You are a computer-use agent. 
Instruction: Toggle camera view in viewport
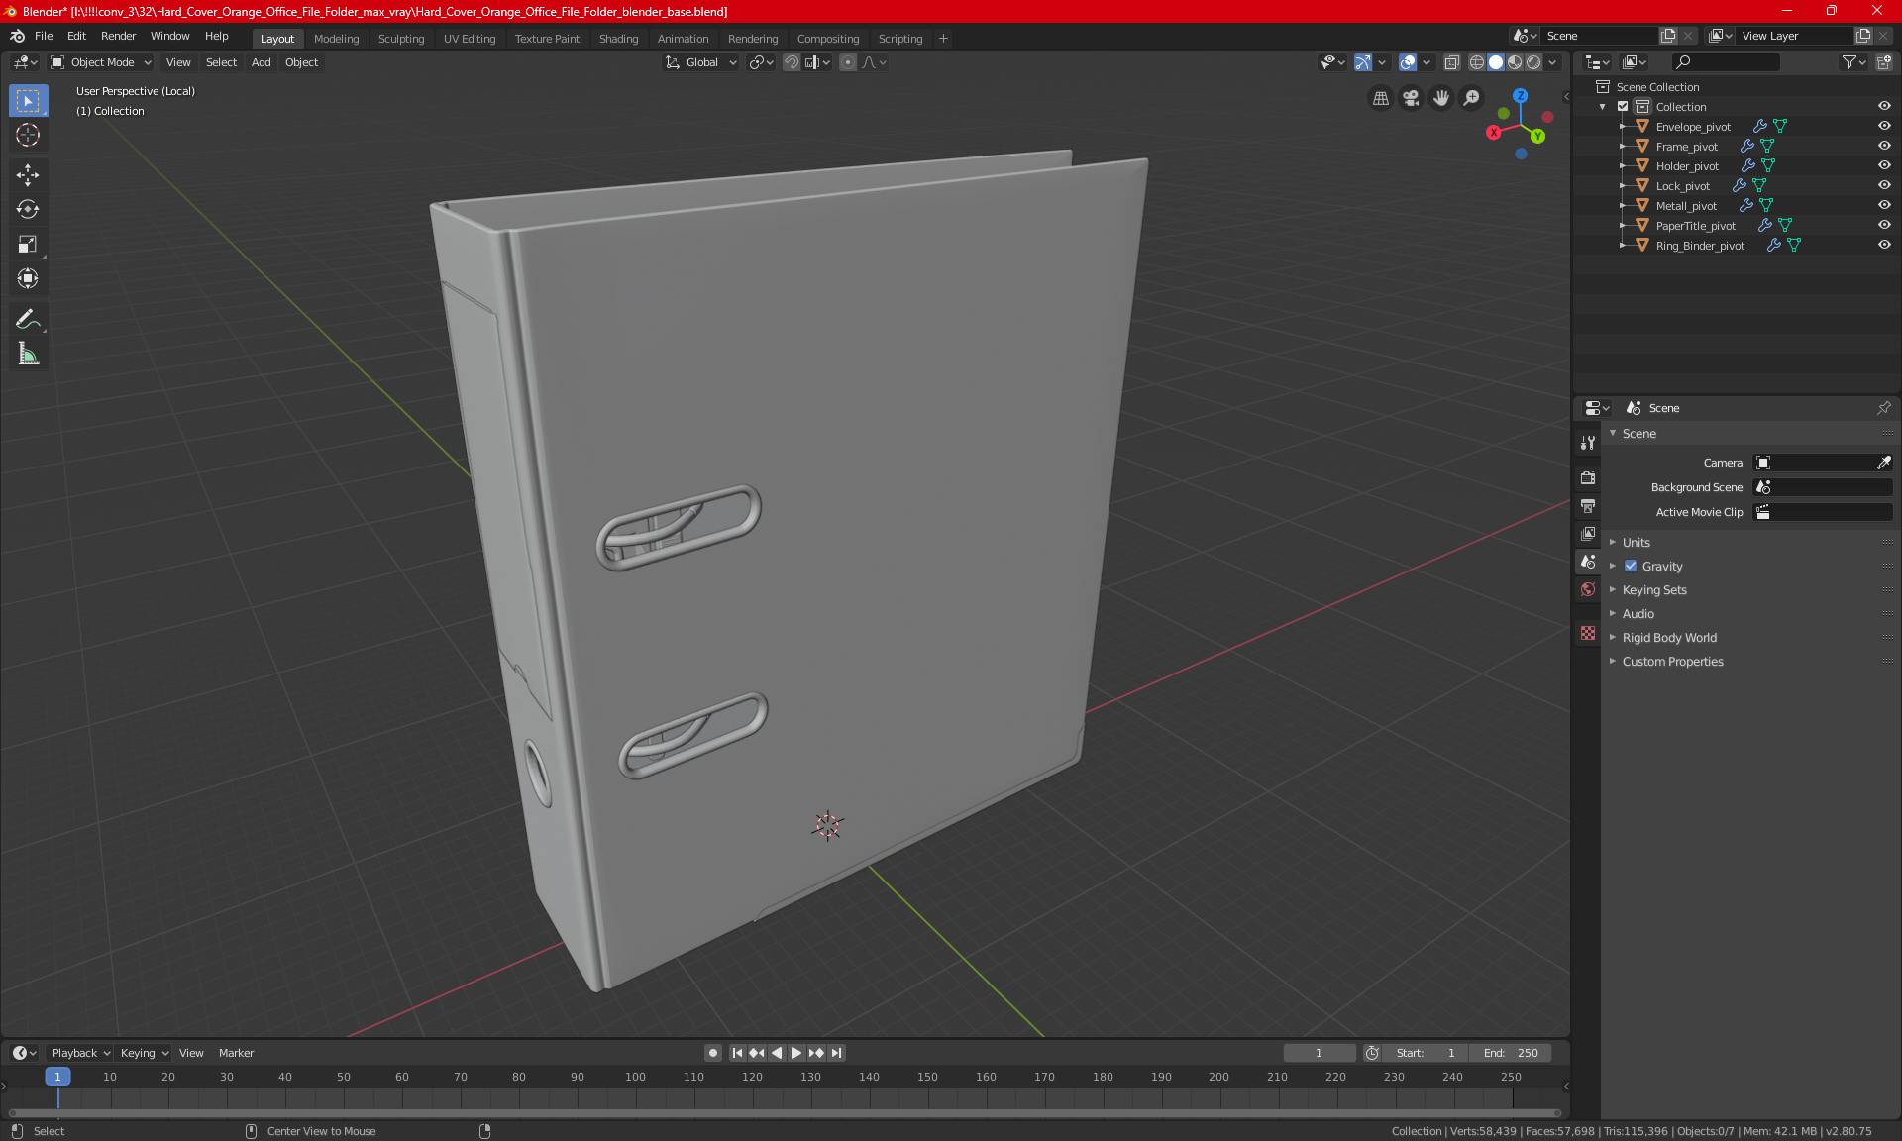pos(1411,98)
